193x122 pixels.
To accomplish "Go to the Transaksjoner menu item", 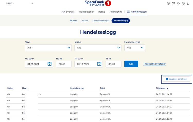I will [x=87, y=12].
